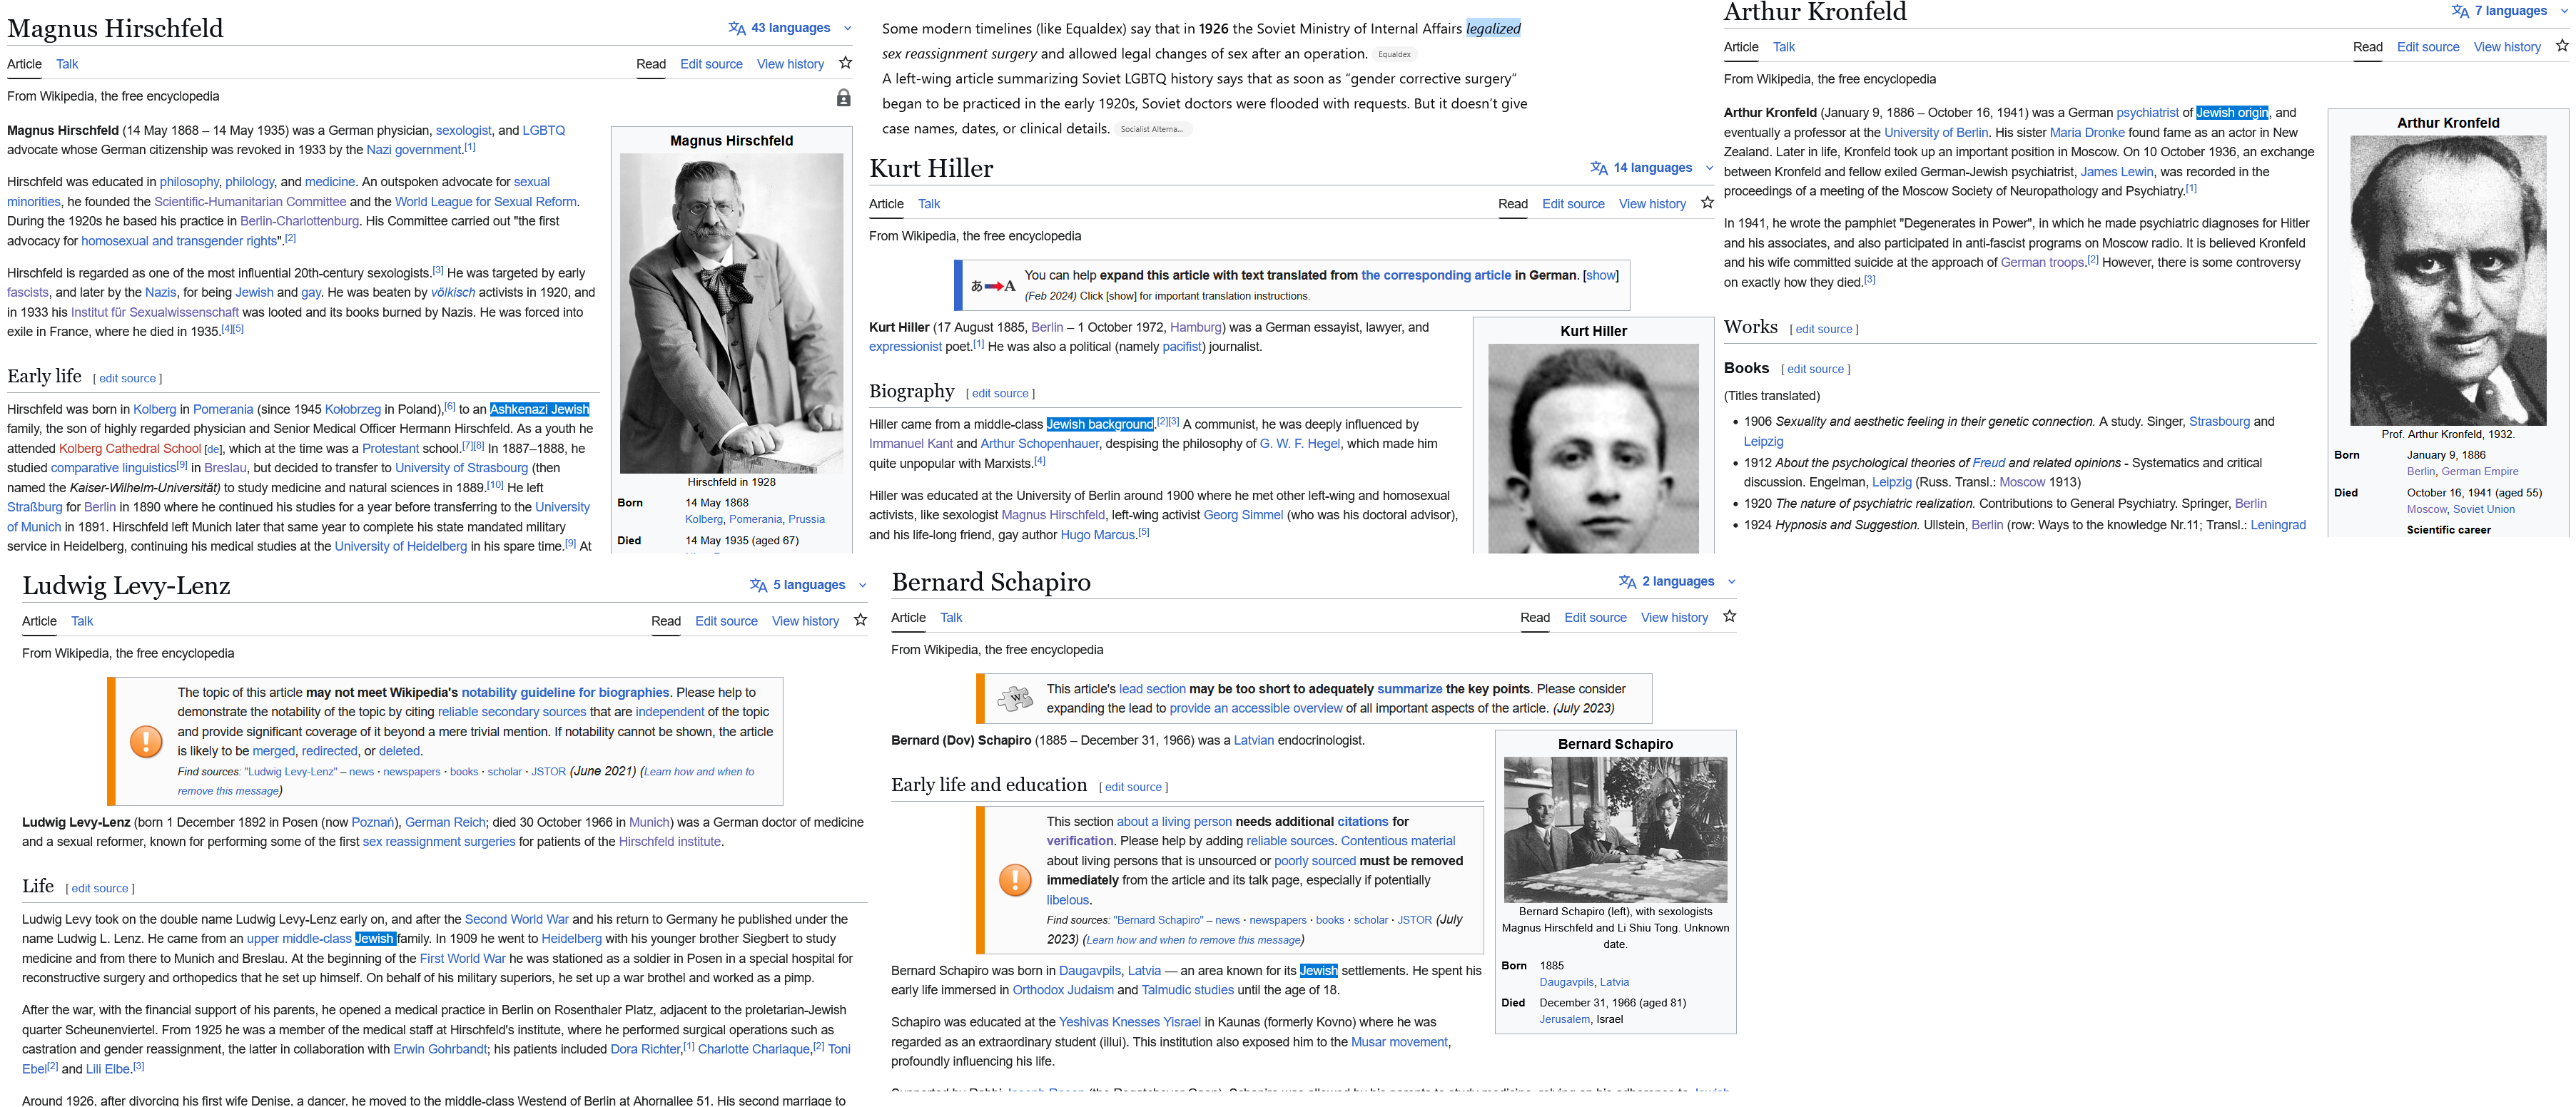The width and height of the screenshot is (2576, 1107).
Task: Show translation instructions in Kurt Hiller notice
Action: (1600, 275)
